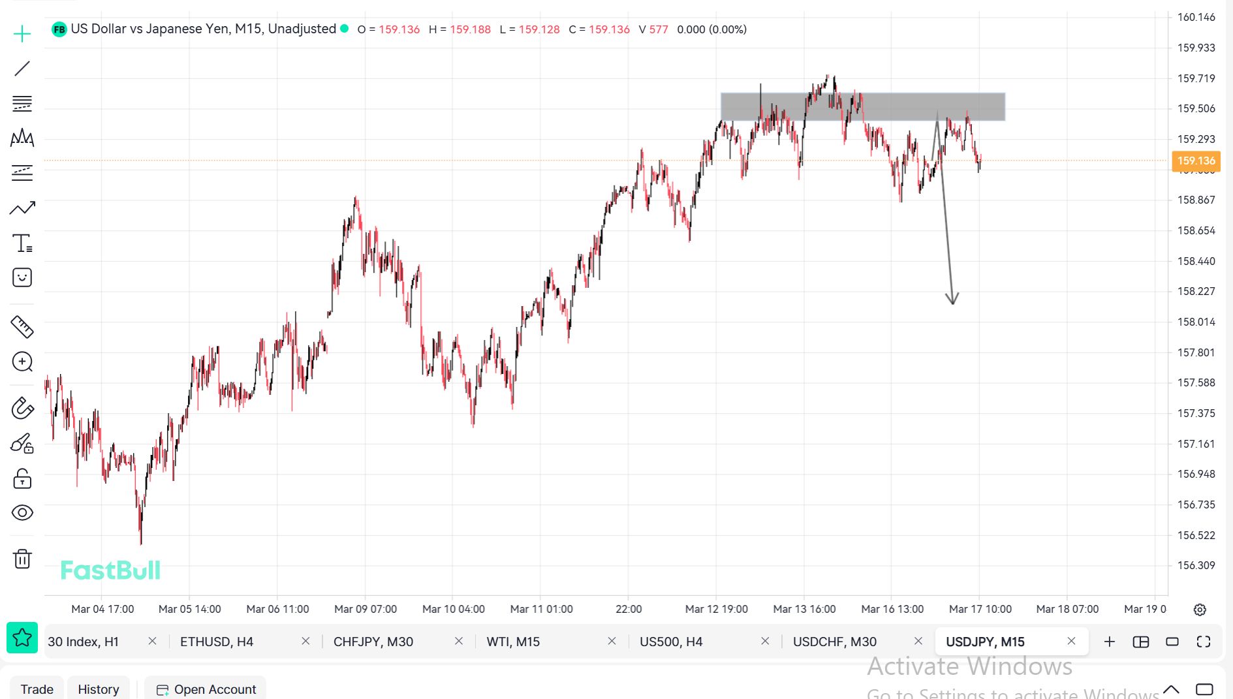Activate the ruler measure tool
This screenshot has height=699, width=1233.
(22, 326)
